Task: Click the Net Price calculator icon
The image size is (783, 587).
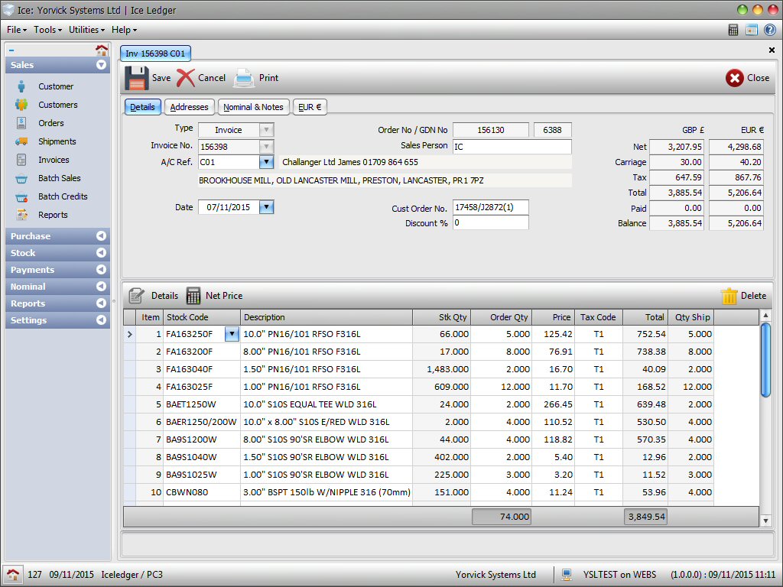Action: click(193, 296)
